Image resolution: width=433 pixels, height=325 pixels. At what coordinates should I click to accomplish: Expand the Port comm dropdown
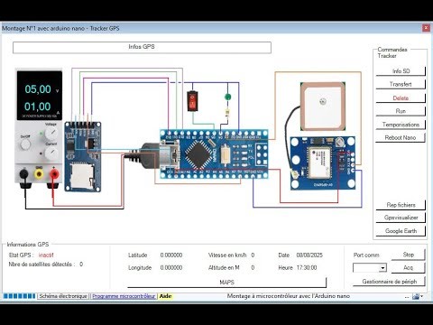point(382,268)
